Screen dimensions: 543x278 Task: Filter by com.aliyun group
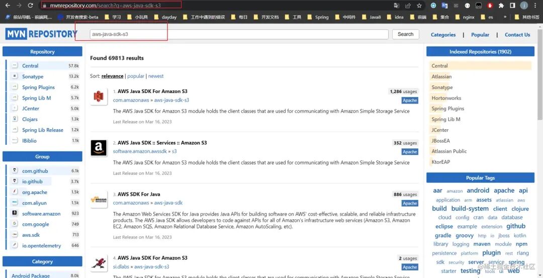pos(34,203)
